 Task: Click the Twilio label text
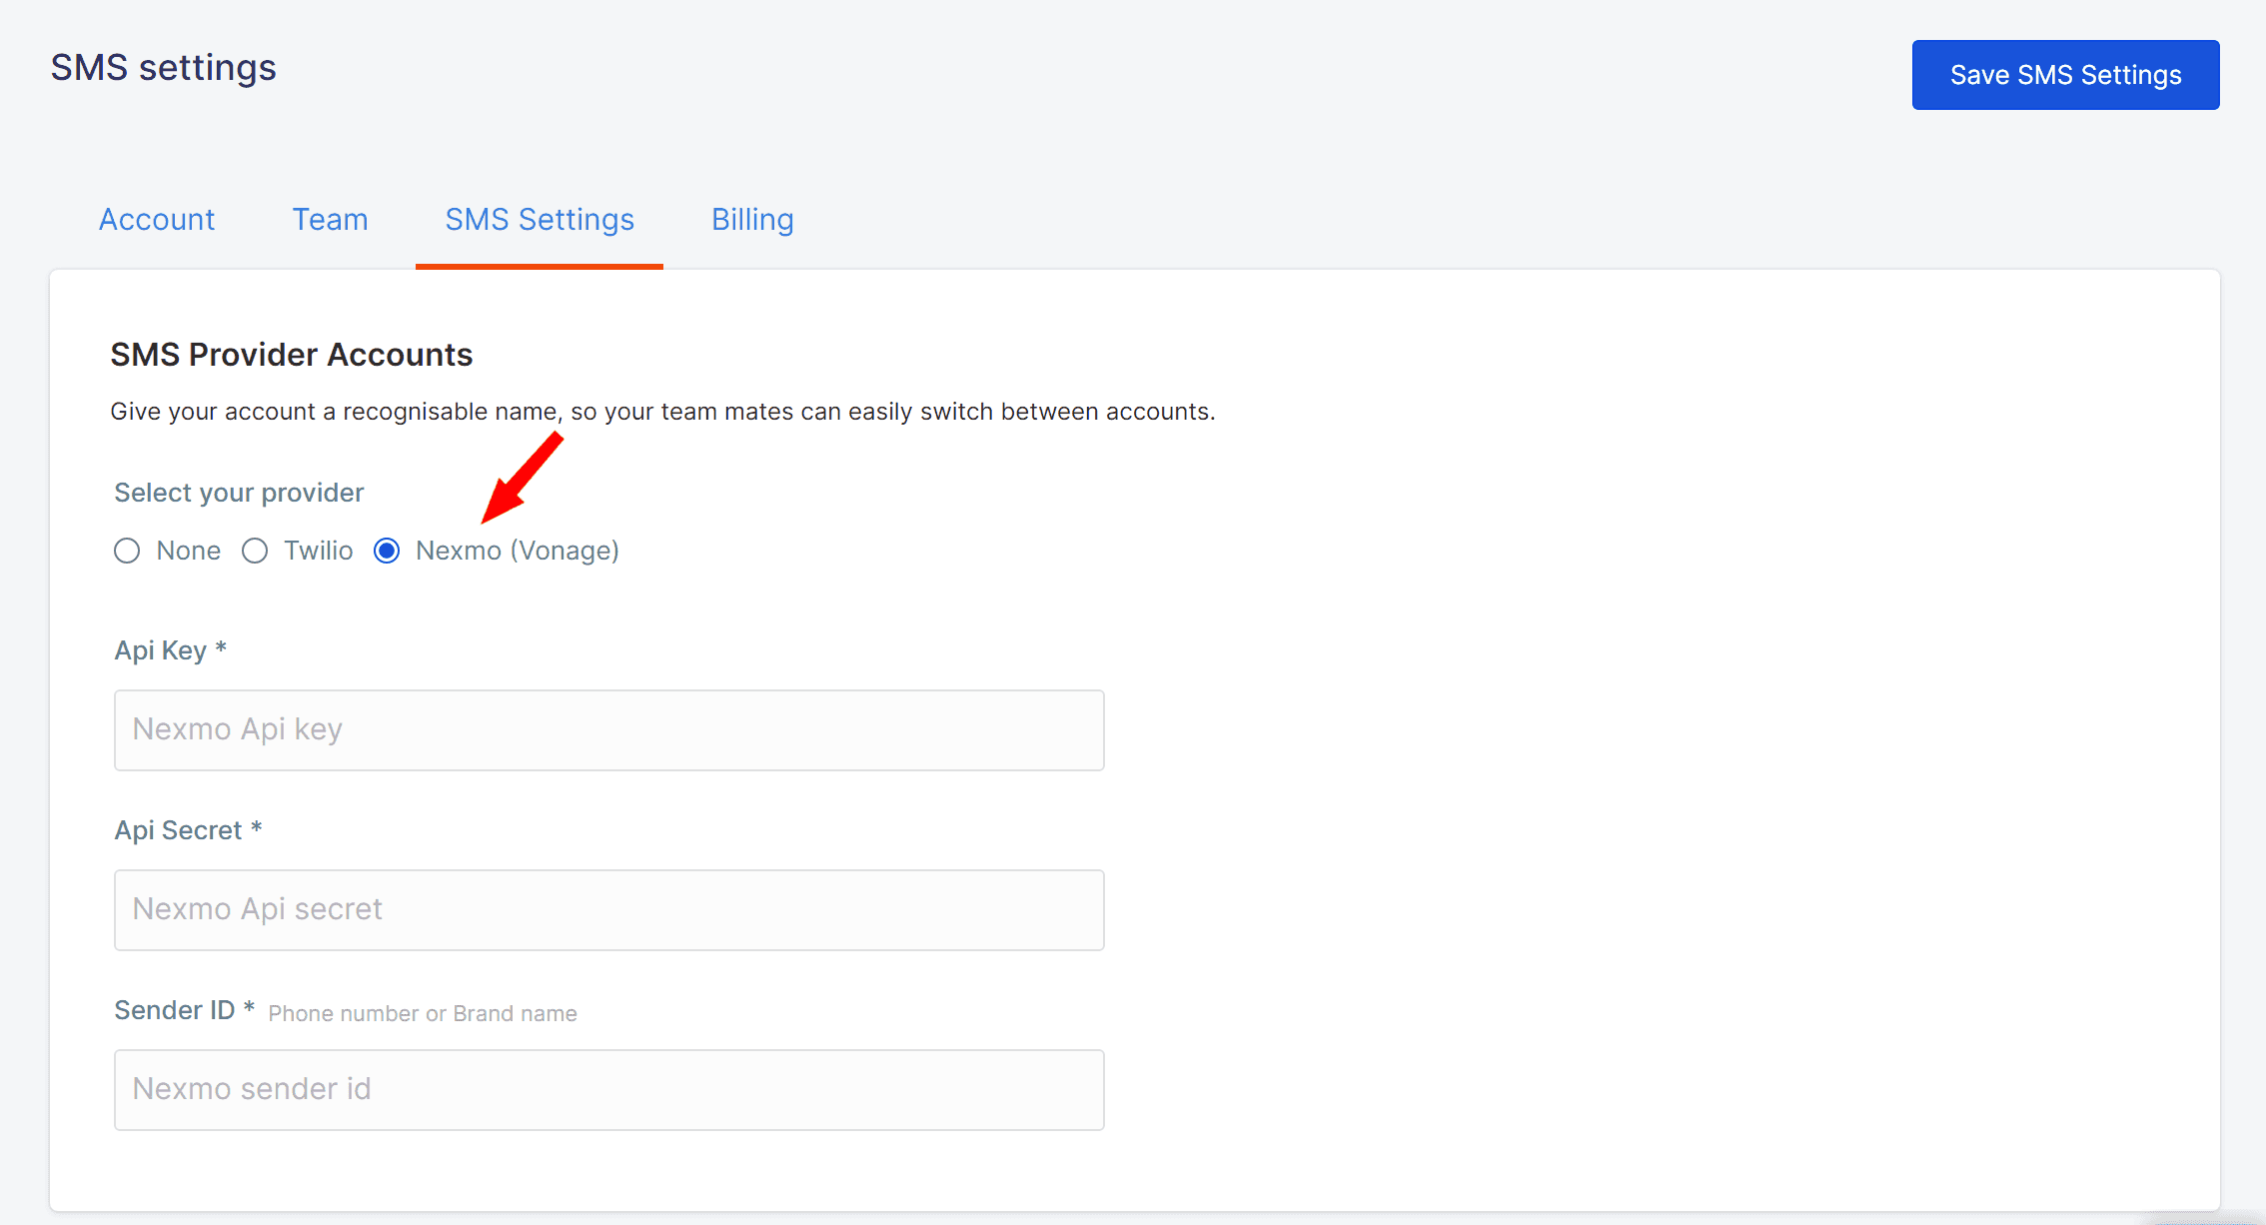click(x=318, y=551)
